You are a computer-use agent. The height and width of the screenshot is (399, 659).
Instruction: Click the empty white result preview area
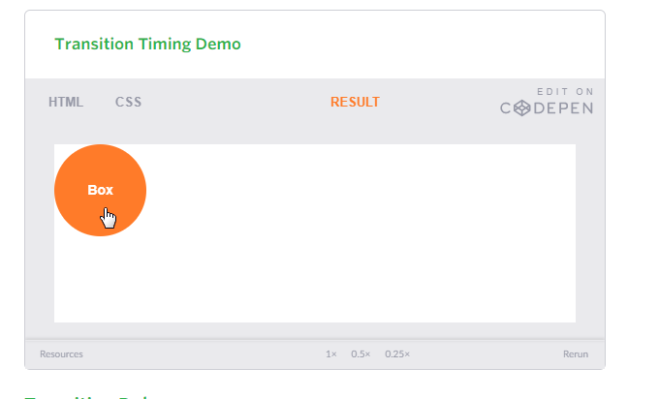click(358, 233)
